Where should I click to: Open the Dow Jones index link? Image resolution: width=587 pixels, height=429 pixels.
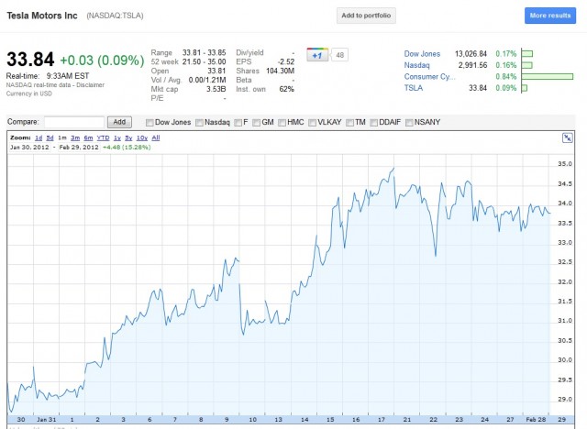(422, 54)
